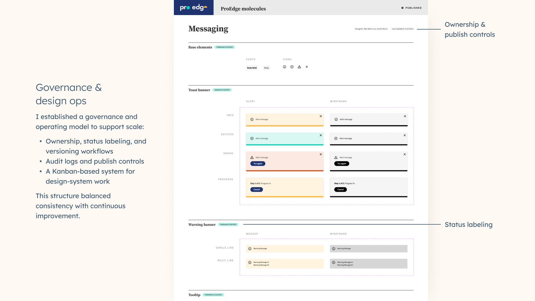Click the Warning banner Published 3/30/2023 tag

coord(228,225)
